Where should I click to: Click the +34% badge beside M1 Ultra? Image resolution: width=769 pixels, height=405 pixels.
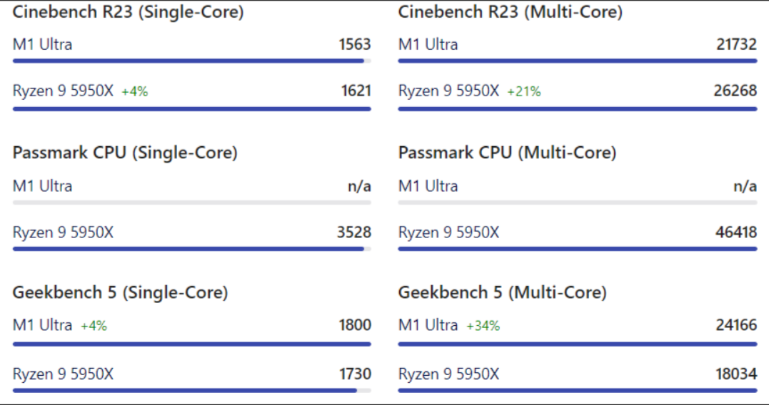(483, 326)
